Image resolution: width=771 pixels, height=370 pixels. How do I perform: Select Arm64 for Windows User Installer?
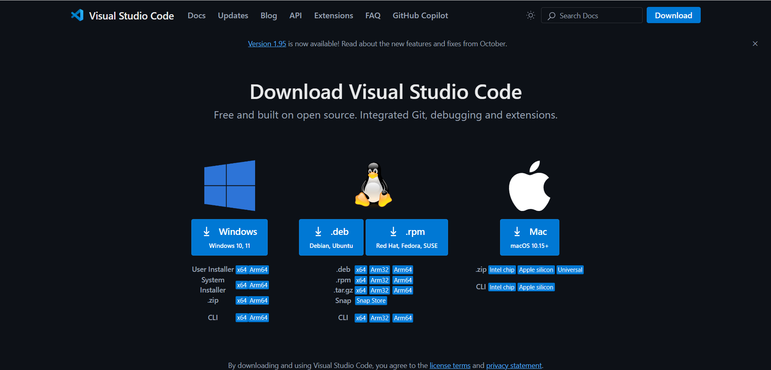pos(258,270)
